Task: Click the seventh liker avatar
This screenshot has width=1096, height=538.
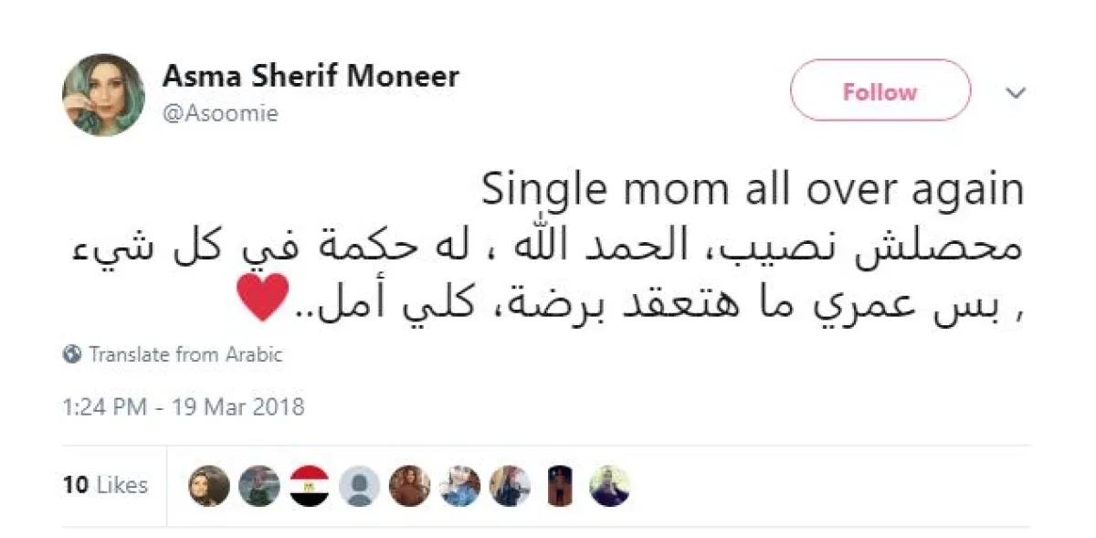Action: (x=509, y=486)
